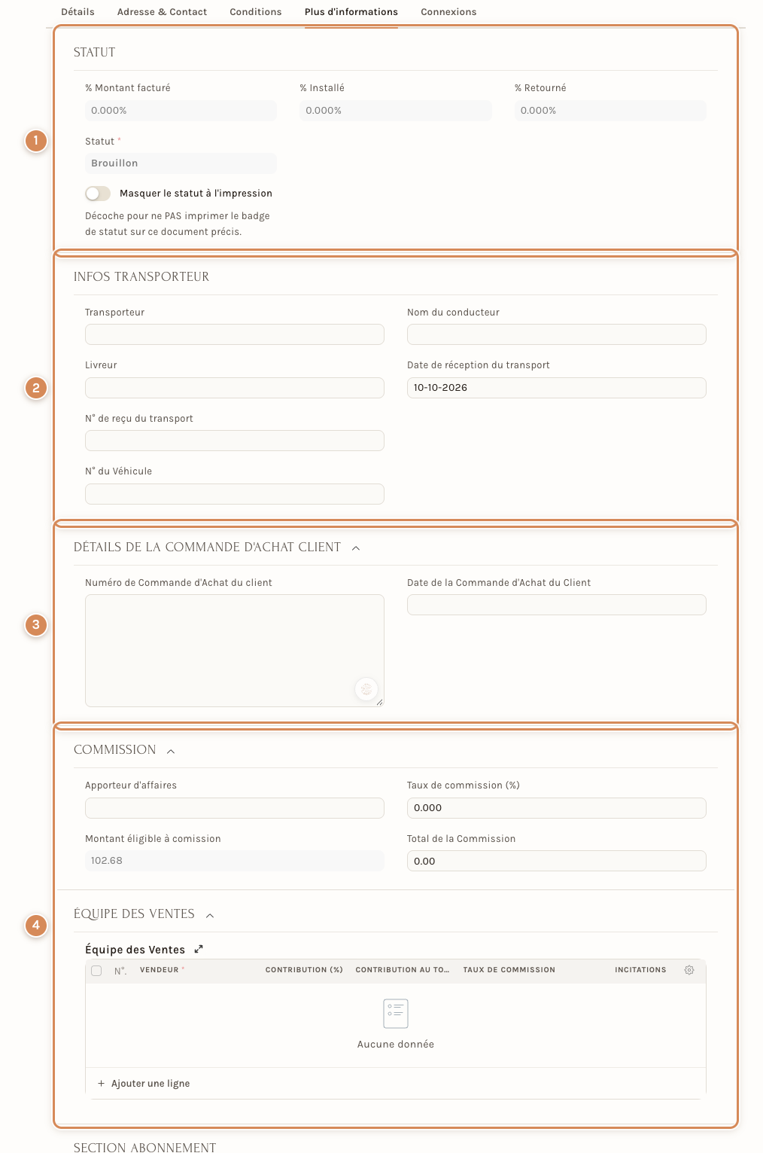Click the empty-table Aucune donnée icon
The image size is (763, 1153).
click(x=396, y=1014)
